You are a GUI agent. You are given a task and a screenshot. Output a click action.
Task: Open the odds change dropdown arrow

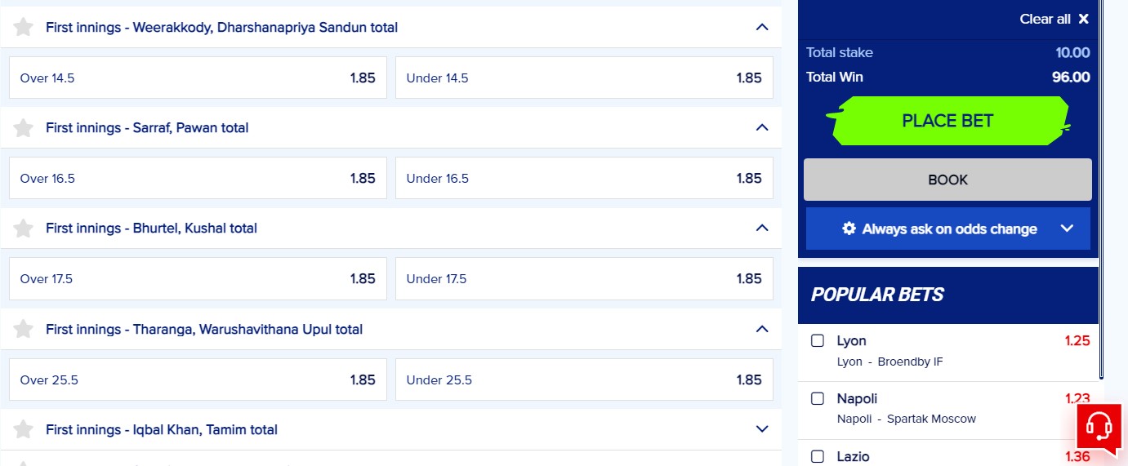coord(1067,229)
